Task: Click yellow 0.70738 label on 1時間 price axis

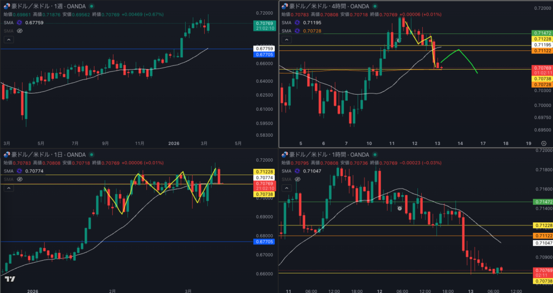Action: (542, 281)
